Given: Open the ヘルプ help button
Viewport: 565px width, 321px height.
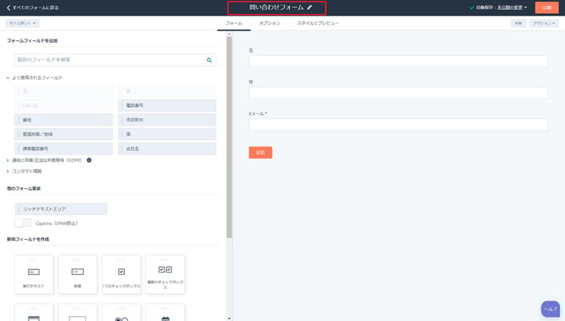Looking at the screenshot, I should pos(550,310).
